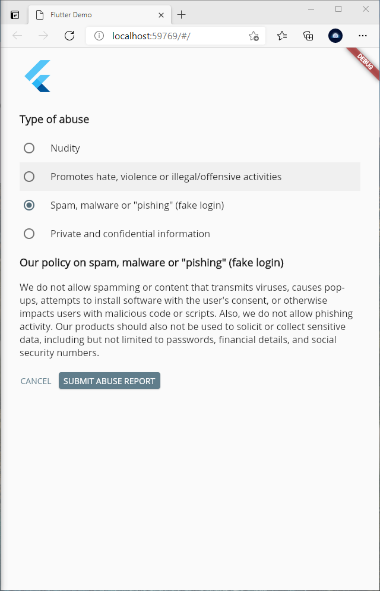Click the Flutter logo
380x591 pixels.
[x=37, y=76]
